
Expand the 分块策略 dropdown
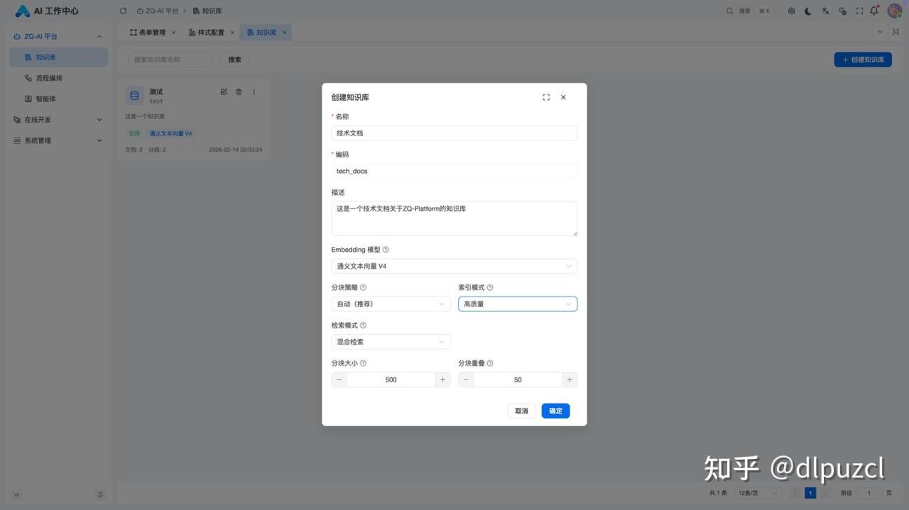pyautogui.click(x=391, y=304)
